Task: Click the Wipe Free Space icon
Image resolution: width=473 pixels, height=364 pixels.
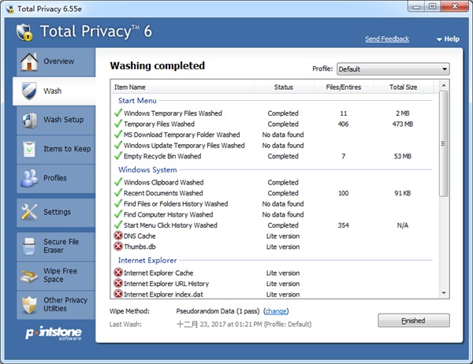Action: (x=29, y=275)
